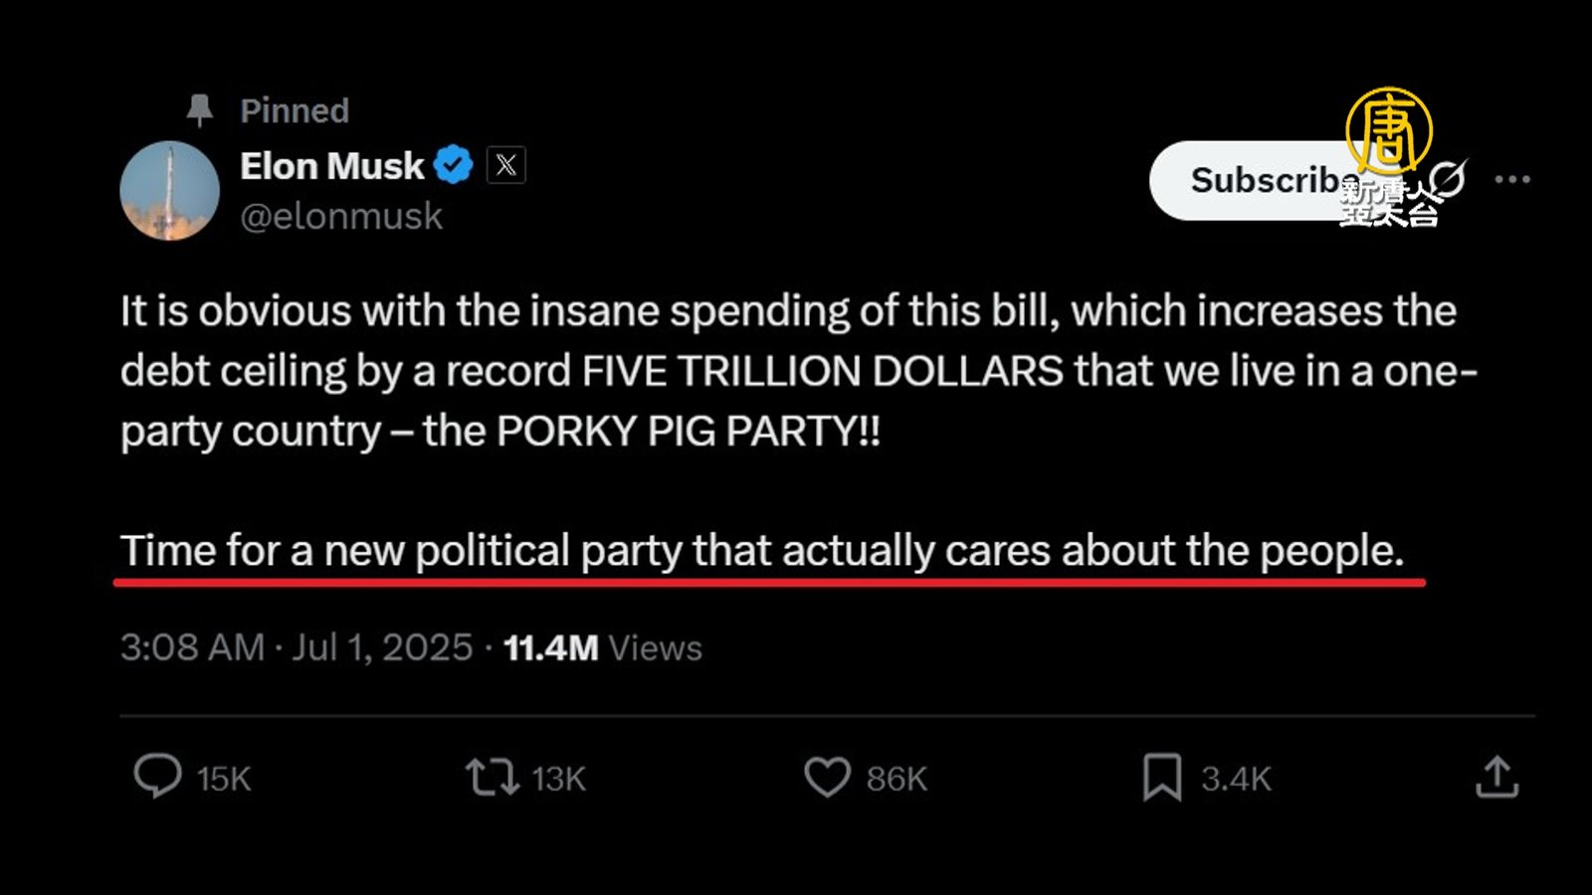Click the NTD watermark logo
Screen dimensions: 1592x895
[1389, 157]
